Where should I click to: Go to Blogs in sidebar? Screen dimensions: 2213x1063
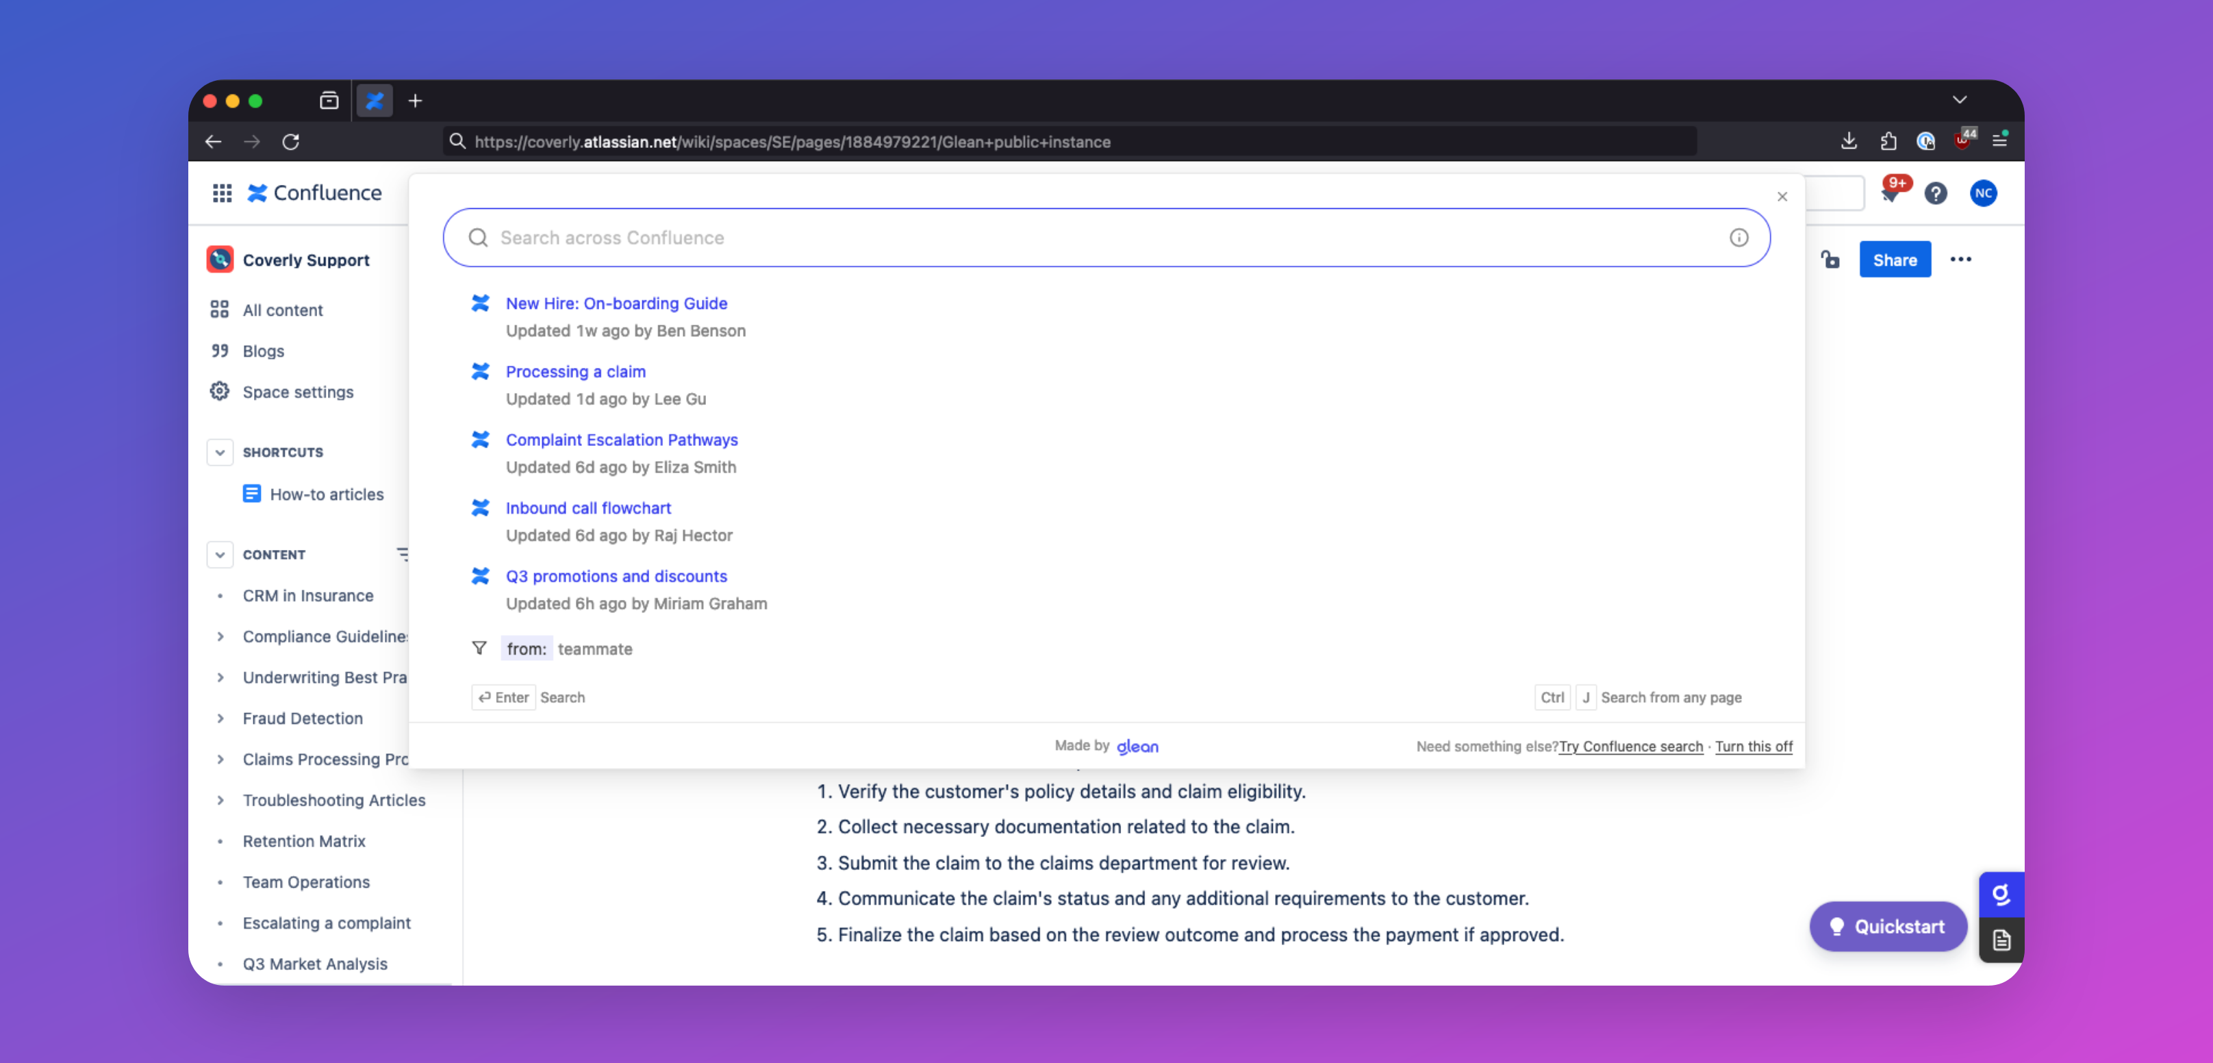pos(263,351)
